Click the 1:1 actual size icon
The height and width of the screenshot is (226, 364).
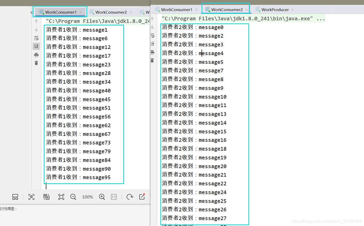click(114, 197)
